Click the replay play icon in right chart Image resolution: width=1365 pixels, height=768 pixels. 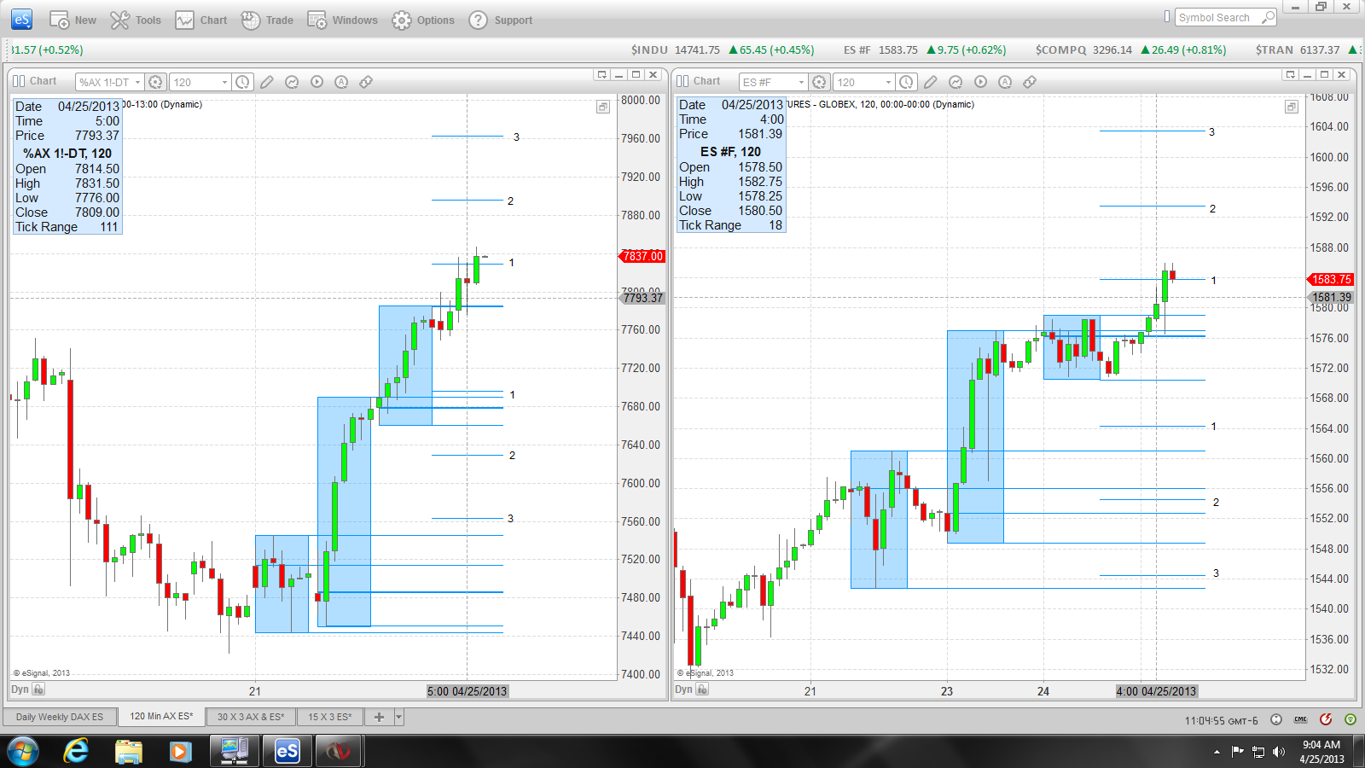point(980,82)
